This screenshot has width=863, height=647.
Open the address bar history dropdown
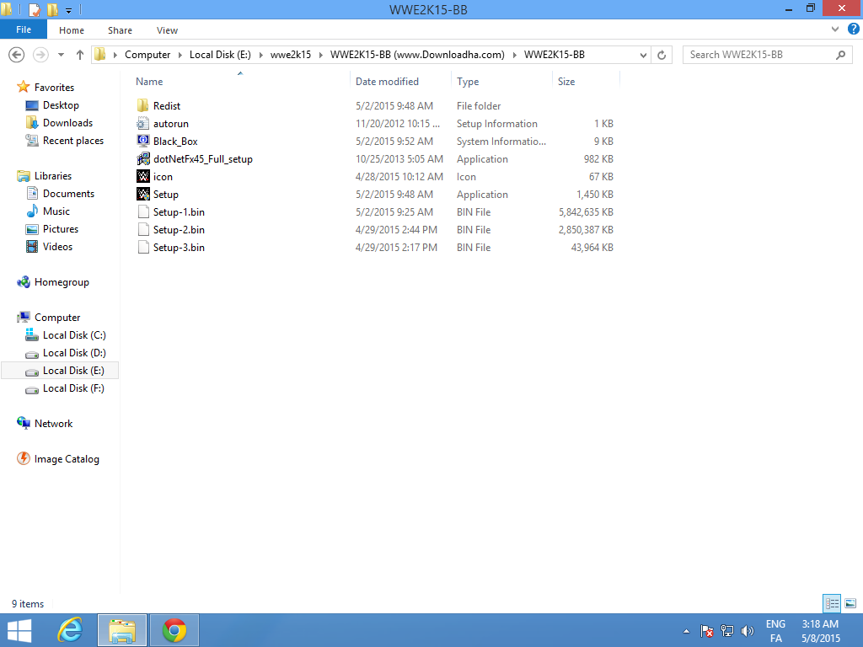(x=643, y=55)
